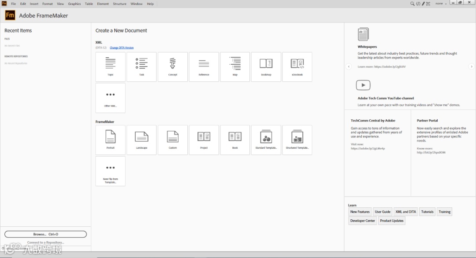Open the Structured Template tile

297,140
